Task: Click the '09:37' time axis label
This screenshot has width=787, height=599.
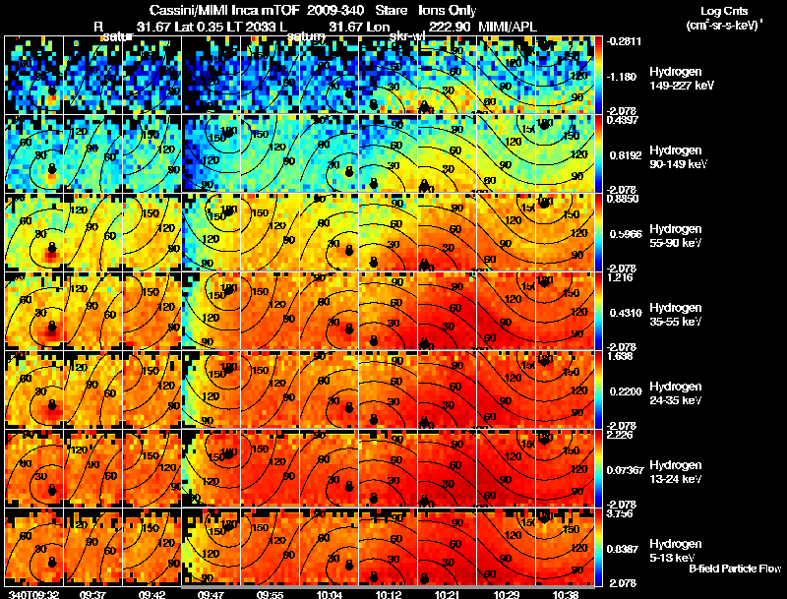Action: [92, 594]
